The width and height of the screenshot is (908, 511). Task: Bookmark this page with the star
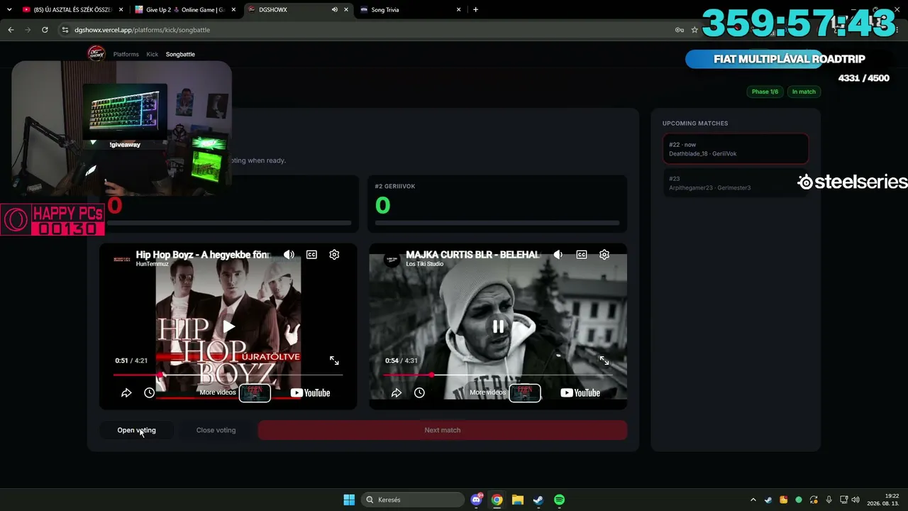(694, 30)
